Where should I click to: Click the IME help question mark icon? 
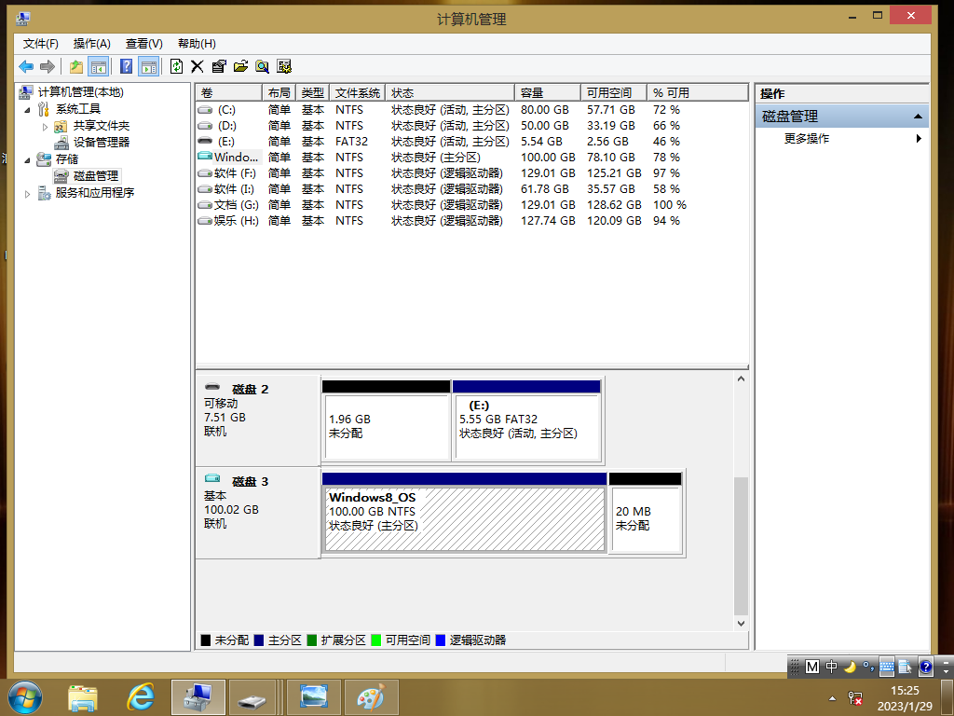click(925, 668)
